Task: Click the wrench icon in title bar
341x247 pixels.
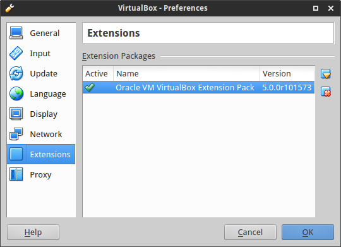Action: pos(9,8)
